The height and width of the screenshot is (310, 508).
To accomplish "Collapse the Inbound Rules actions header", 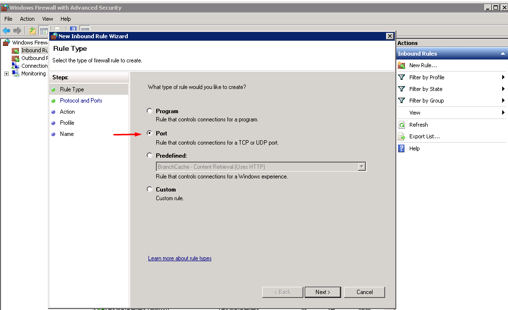I will pyautogui.click(x=503, y=54).
